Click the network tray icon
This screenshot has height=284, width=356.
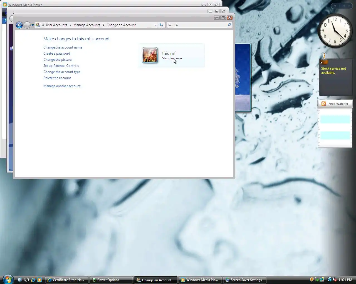(x=329, y=280)
